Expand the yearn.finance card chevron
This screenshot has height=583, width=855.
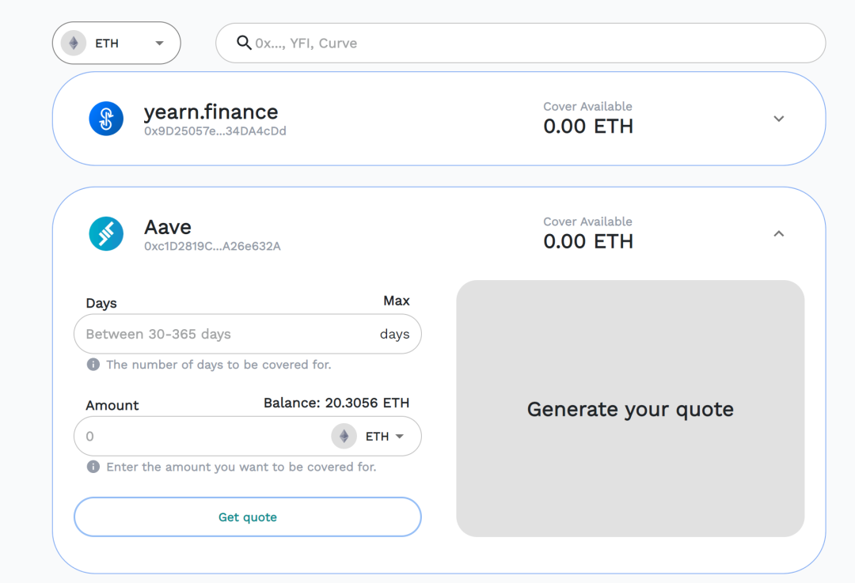[779, 118]
